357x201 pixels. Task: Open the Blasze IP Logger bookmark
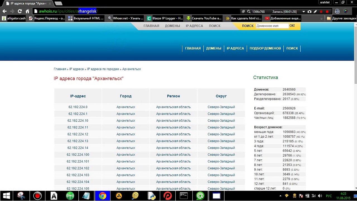point(165,18)
